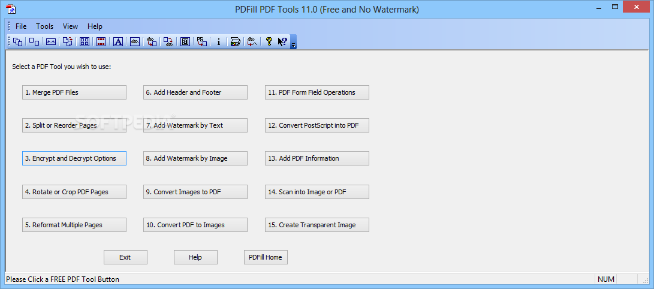
Task: Click the Text Watermark 'A' toolbar icon
Action: click(118, 42)
